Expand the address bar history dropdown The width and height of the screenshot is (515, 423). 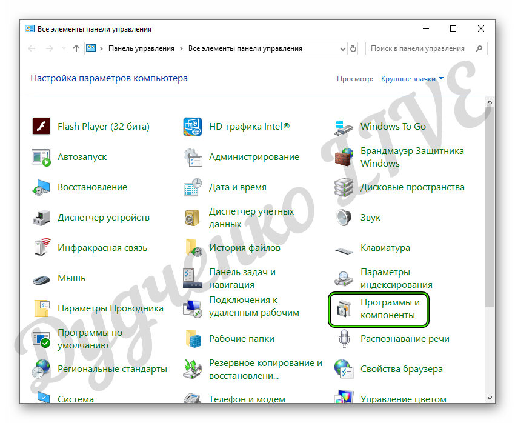[x=342, y=49]
